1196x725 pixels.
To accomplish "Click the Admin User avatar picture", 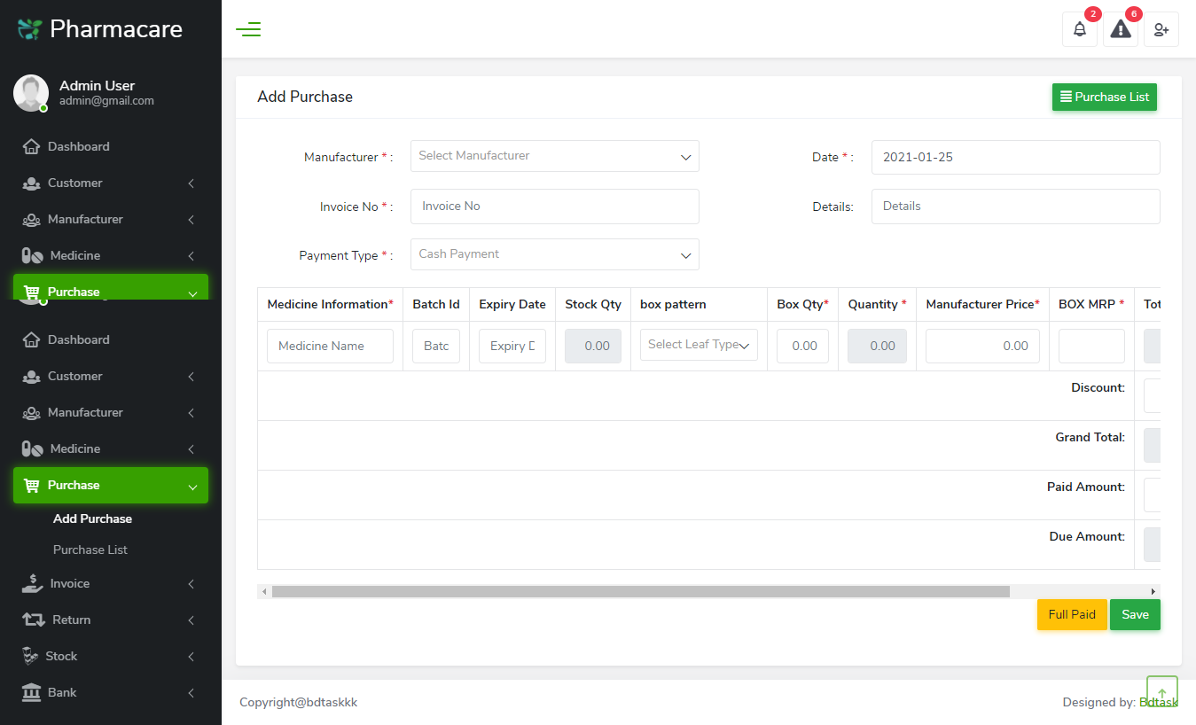I will (31, 93).
